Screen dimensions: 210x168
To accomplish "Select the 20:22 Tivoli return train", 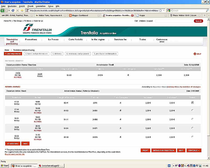I will point(192,137).
